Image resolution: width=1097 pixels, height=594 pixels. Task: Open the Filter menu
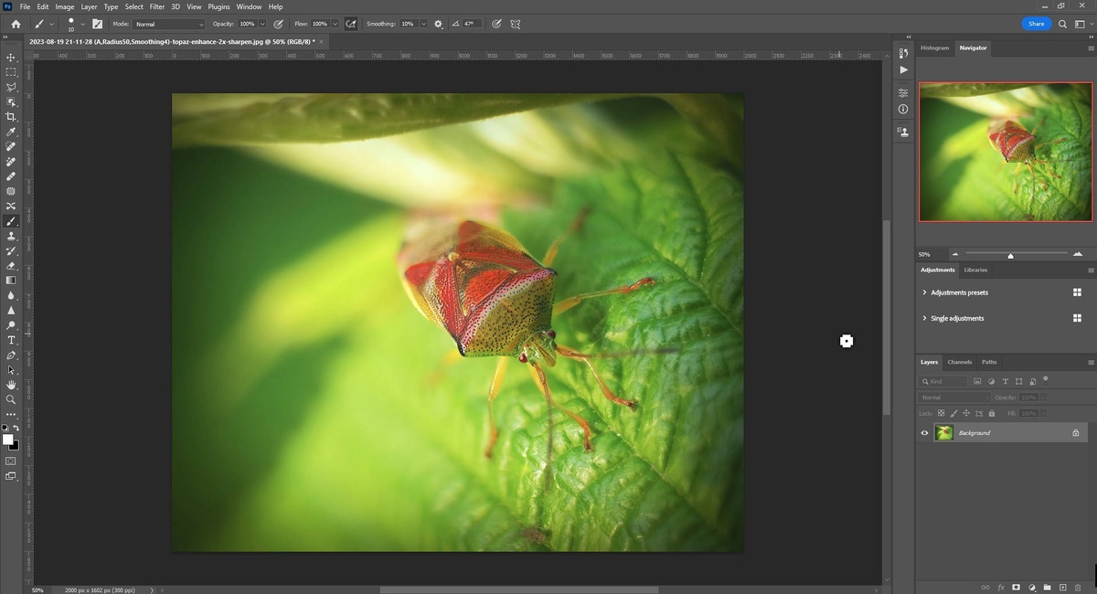click(157, 6)
